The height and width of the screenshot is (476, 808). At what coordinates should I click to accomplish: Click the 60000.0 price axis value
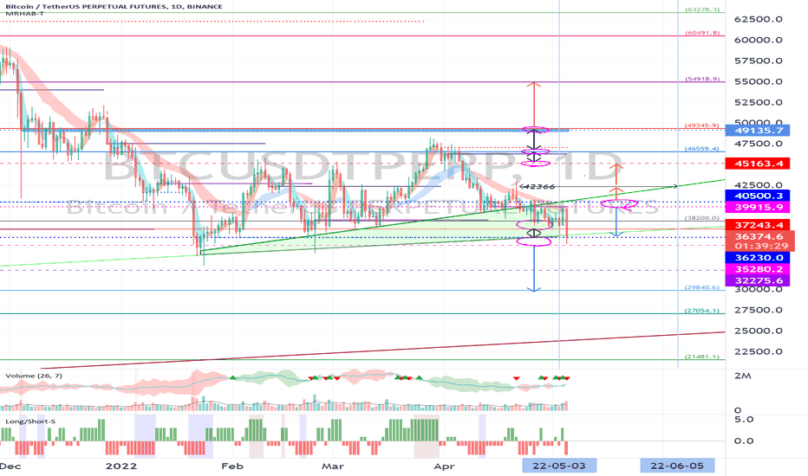click(759, 40)
